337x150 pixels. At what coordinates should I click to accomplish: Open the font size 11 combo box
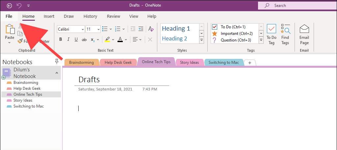pyautogui.click(x=93, y=29)
